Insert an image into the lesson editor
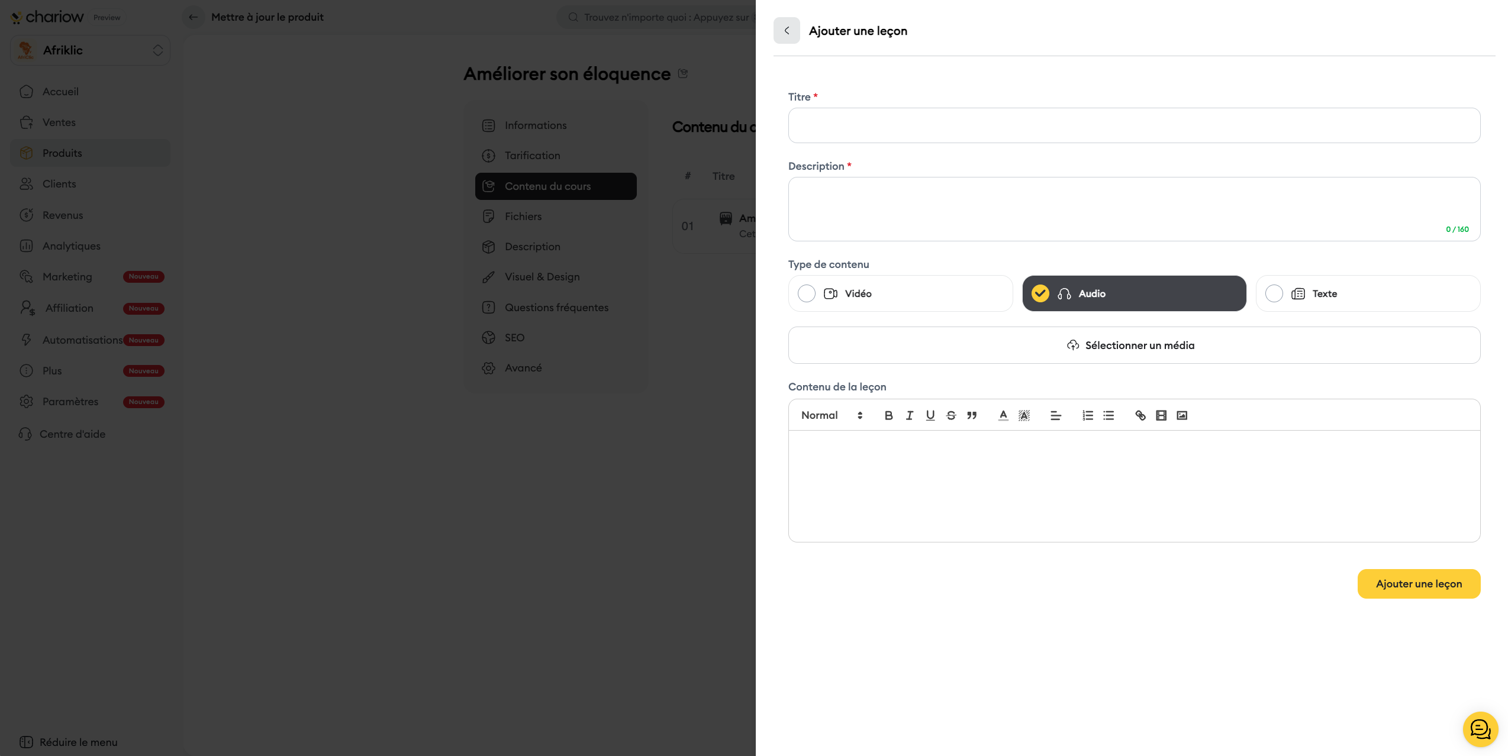This screenshot has height=756, width=1508. point(1182,415)
